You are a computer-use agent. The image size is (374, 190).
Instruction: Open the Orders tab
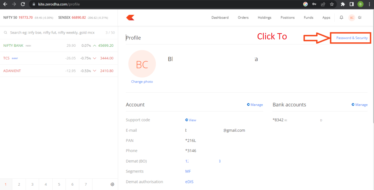point(243,18)
